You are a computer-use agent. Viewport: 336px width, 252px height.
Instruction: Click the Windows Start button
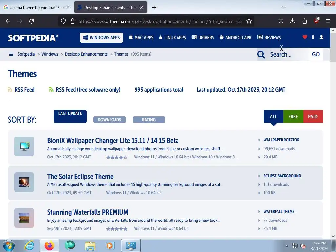click(x=9, y=245)
